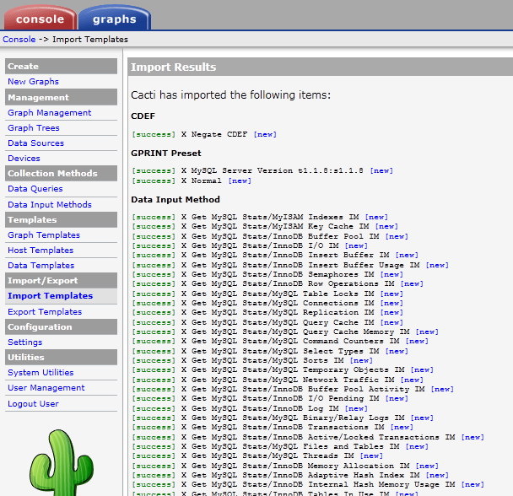Select 'MySQL Binary/Relay Logs IM' row
This screenshot has height=496, width=513.
coord(283,418)
